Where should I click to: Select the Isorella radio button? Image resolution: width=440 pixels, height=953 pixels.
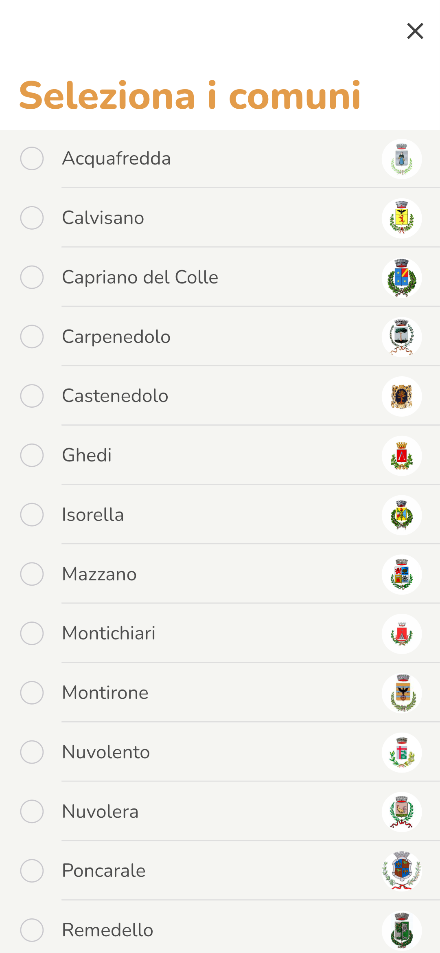pos(32,515)
